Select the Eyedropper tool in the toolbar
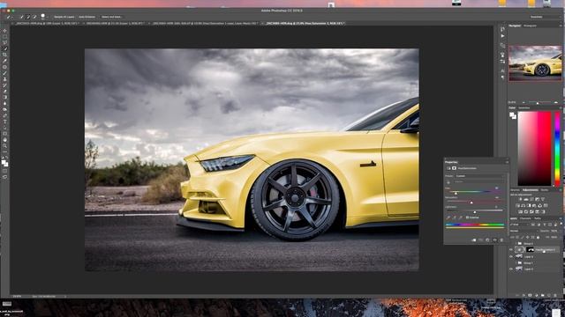Screen dimensions: 565x317 point(4,61)
